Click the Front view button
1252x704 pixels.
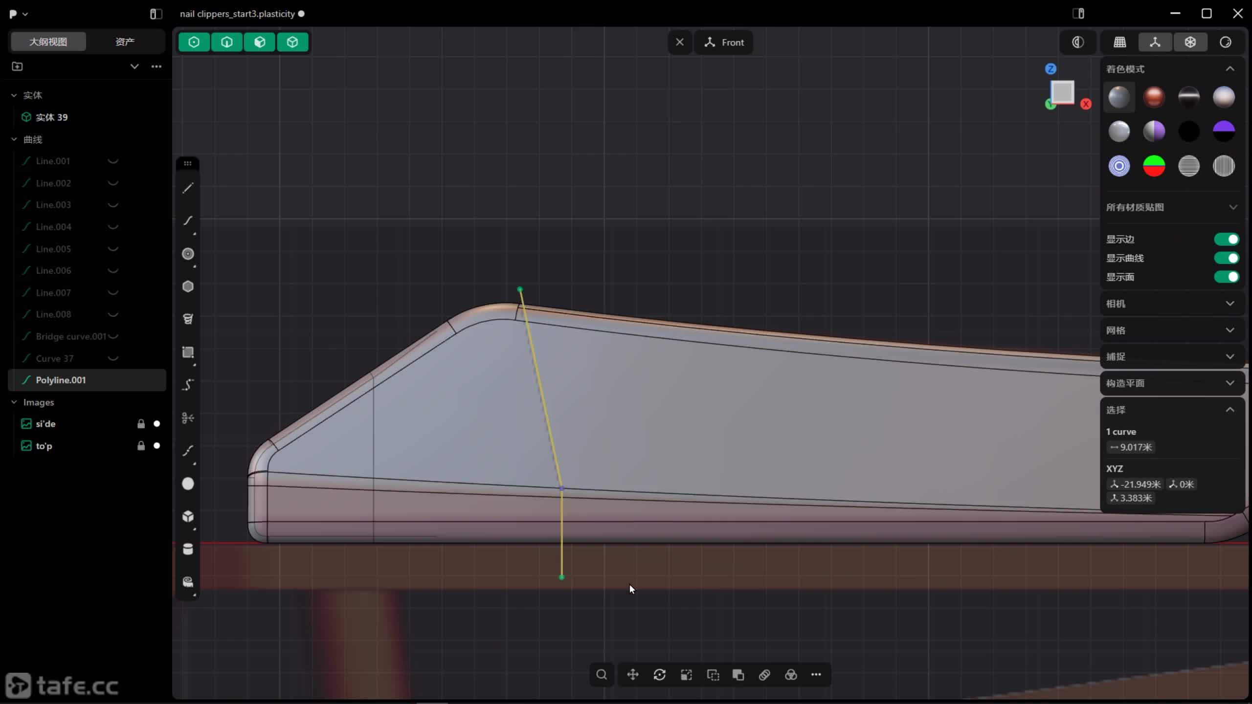725,43
